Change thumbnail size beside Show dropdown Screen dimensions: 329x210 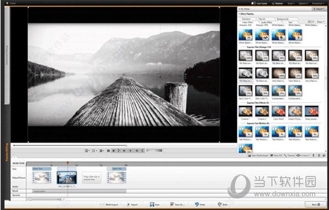tap(311, 22)
